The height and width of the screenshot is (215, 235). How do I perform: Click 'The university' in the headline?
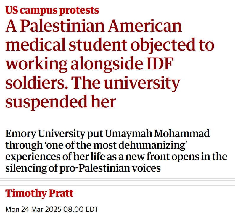pos(125,83)
